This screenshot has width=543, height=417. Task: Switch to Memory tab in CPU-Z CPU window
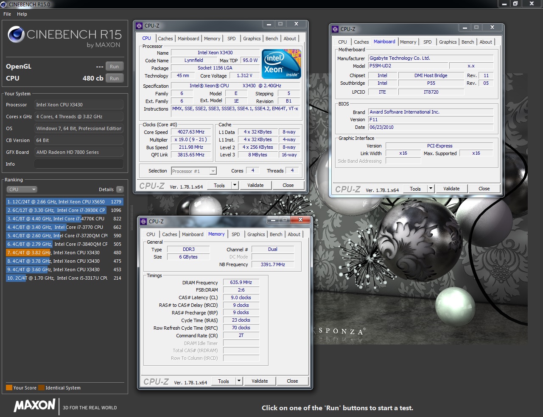pyautogui.click(x=212, y=39)
